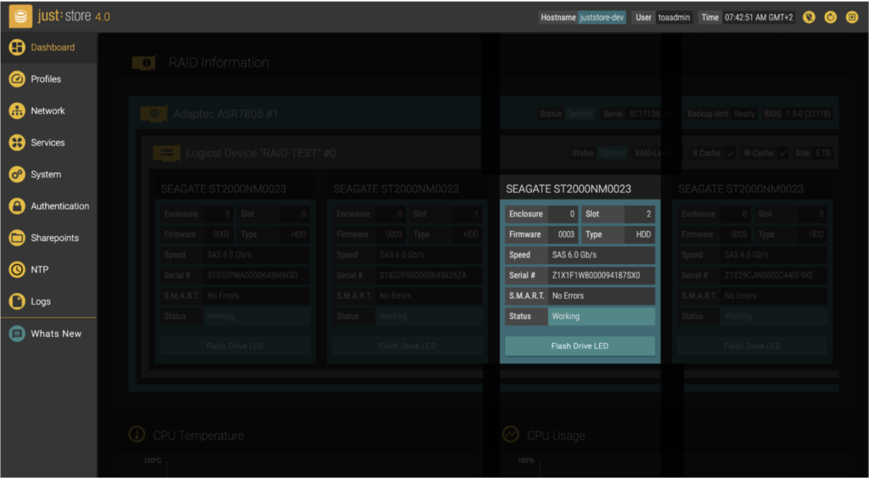Click the Logical Device RAID-TEST icon
The image size is (869, 478).
click(167, 153)
